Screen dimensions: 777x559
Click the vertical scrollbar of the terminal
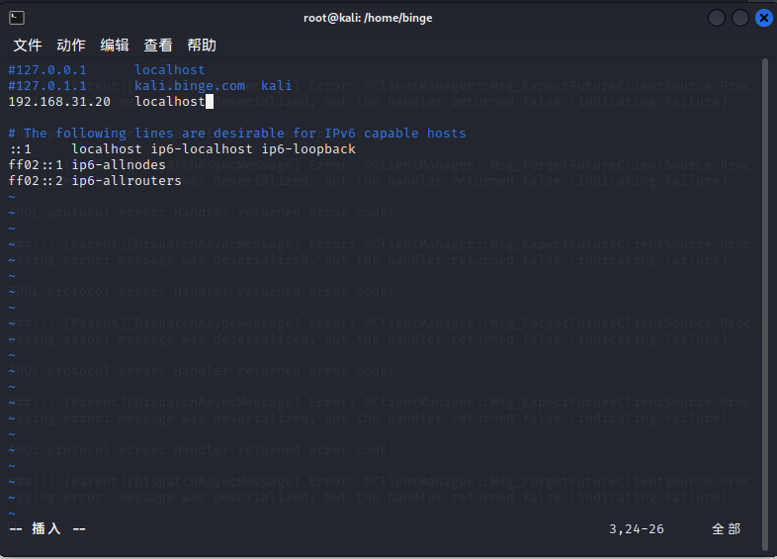click(x=764, y=304)
